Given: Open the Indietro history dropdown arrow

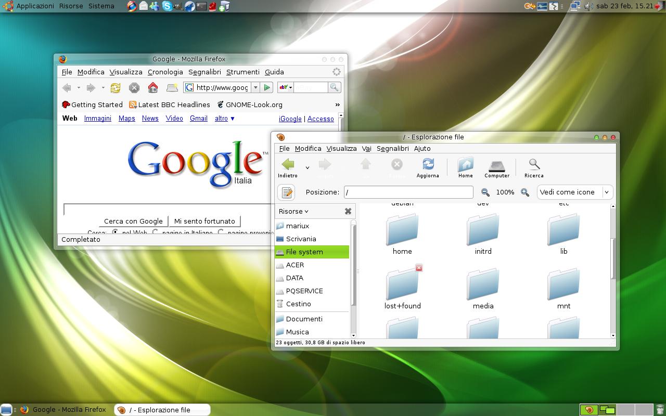Looking at the screenshot, I should point(307,167).
